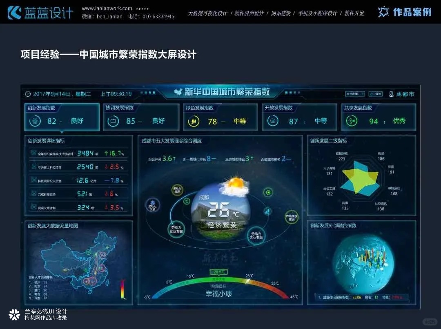The height and width of the screenshot is (329, 441).
Task: Select the 协调发展指数 tab card
Action: [141, 117]
